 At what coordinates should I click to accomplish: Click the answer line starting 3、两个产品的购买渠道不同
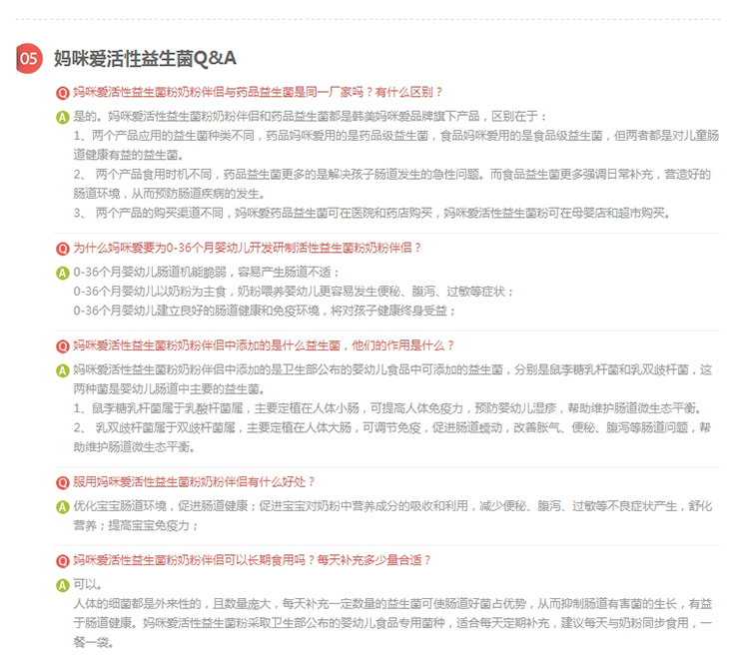click(369, 213)
